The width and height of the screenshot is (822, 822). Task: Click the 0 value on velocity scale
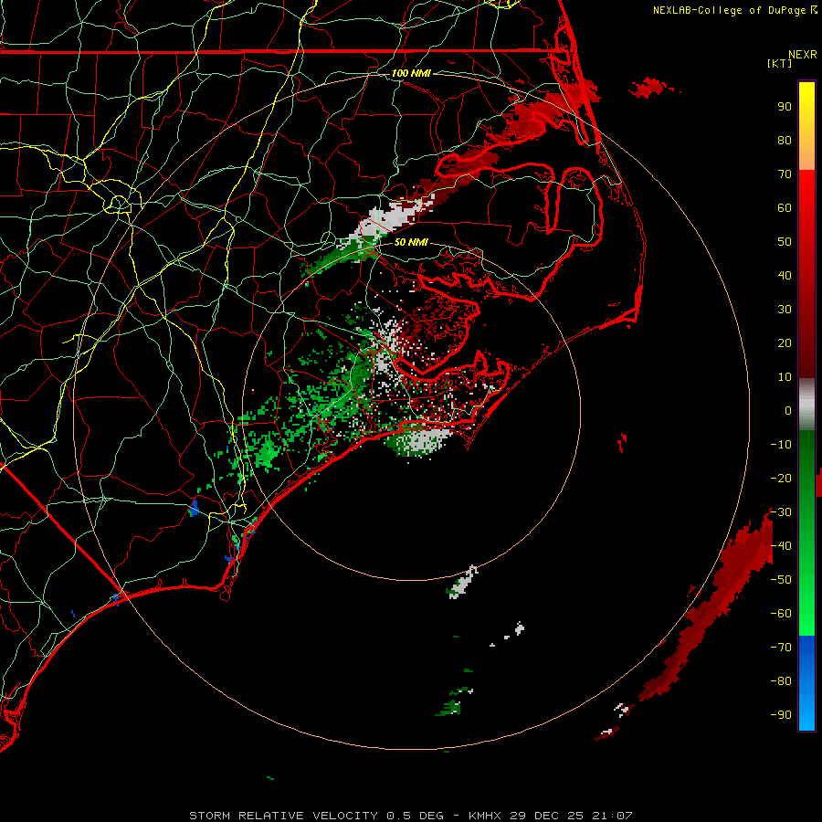pos(788,411)
